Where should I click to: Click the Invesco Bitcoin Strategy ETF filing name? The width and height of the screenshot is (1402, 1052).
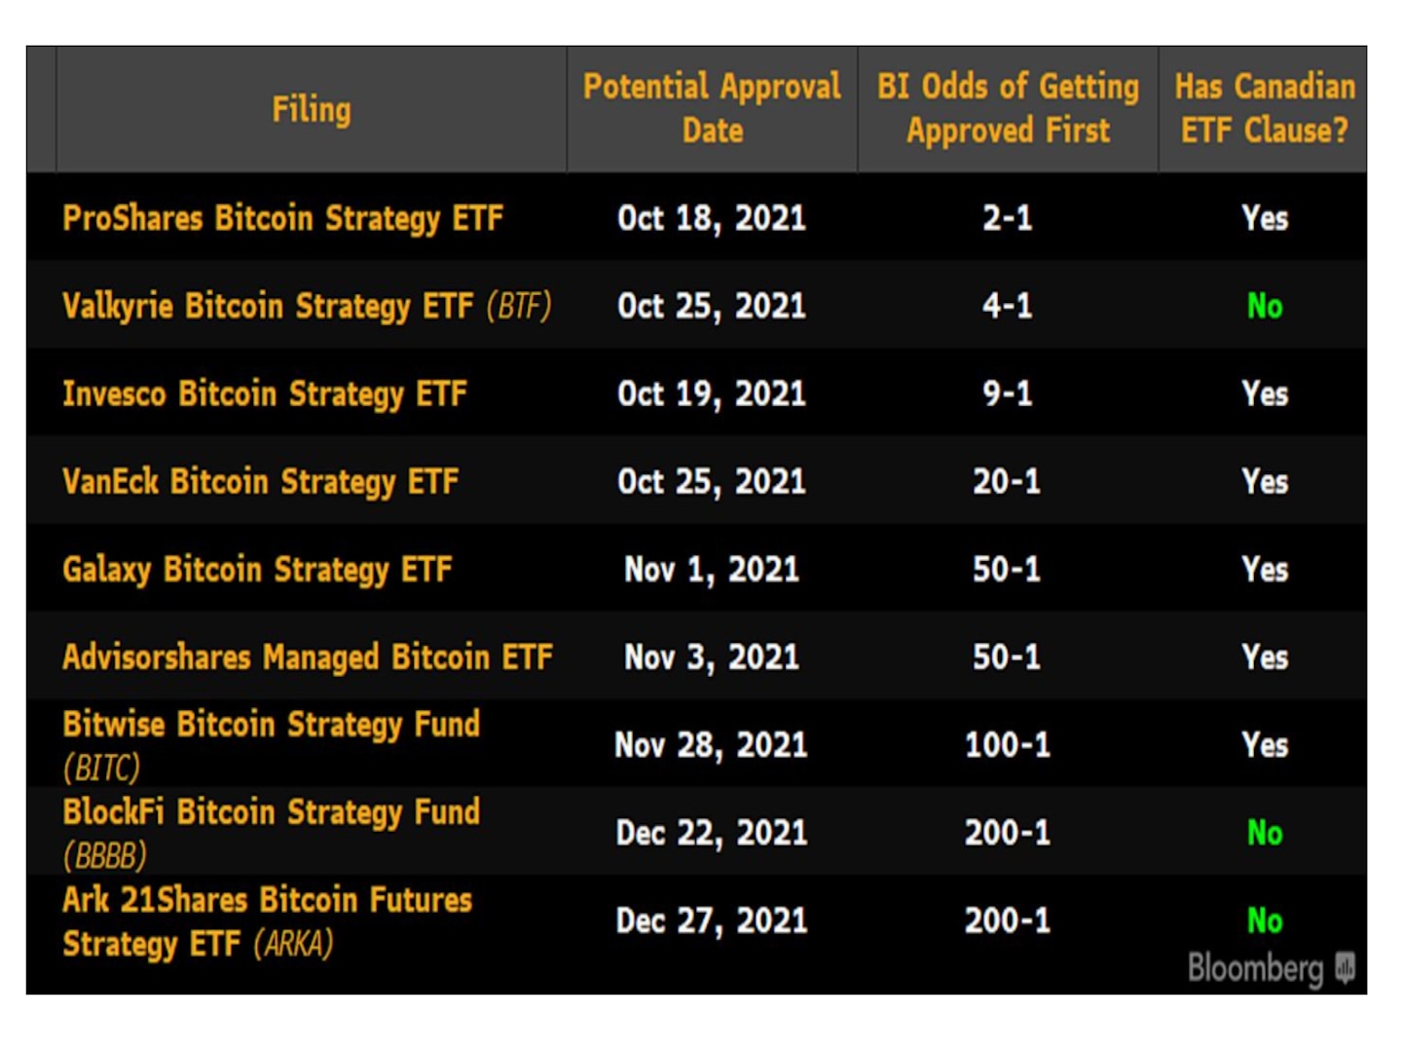[265, 394]
